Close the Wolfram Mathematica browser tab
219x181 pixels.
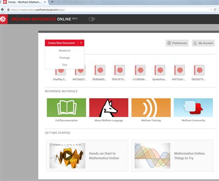(45, 2)
